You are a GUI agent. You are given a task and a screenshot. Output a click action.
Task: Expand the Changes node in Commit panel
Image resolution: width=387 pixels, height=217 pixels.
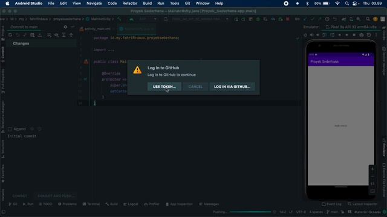point(21,43)
